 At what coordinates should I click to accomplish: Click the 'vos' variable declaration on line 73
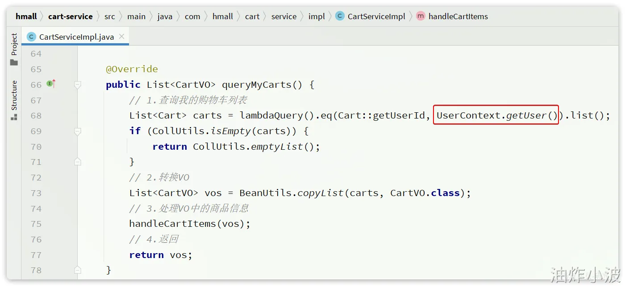tap(213, 193)
